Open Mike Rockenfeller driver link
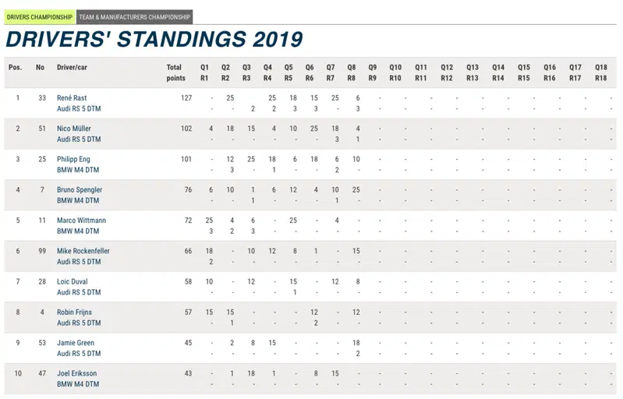The image size is (623, 399). pos(83,251)
